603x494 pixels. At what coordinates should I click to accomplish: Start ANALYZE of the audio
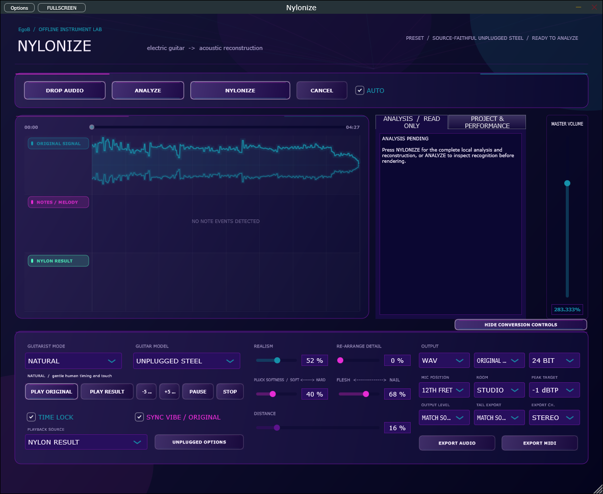147,90
